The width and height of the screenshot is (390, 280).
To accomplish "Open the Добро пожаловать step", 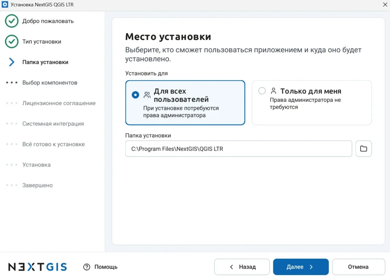I will tap(48, 21).
